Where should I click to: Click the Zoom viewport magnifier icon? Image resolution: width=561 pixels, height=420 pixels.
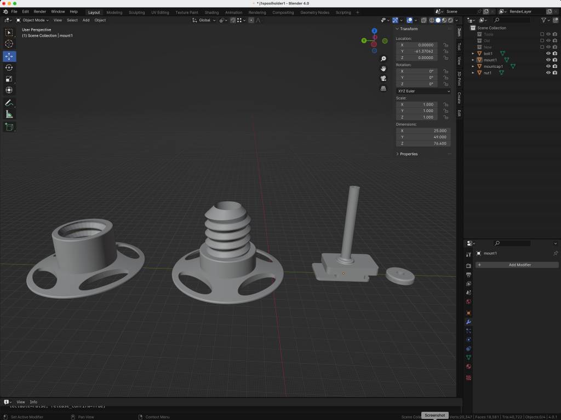(383, 59)
